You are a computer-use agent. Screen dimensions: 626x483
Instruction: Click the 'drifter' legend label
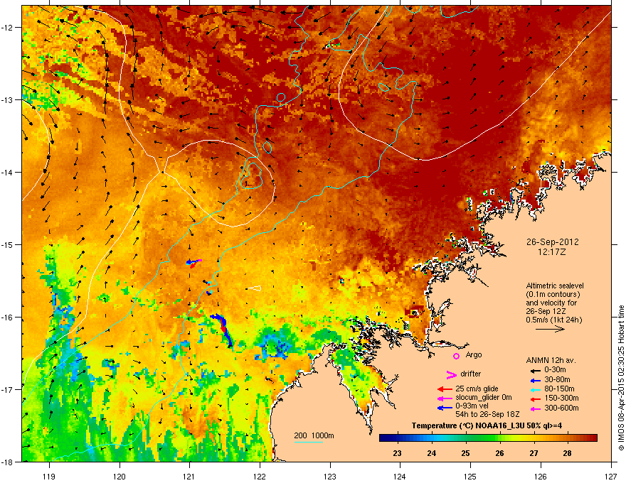pos(471,374)
